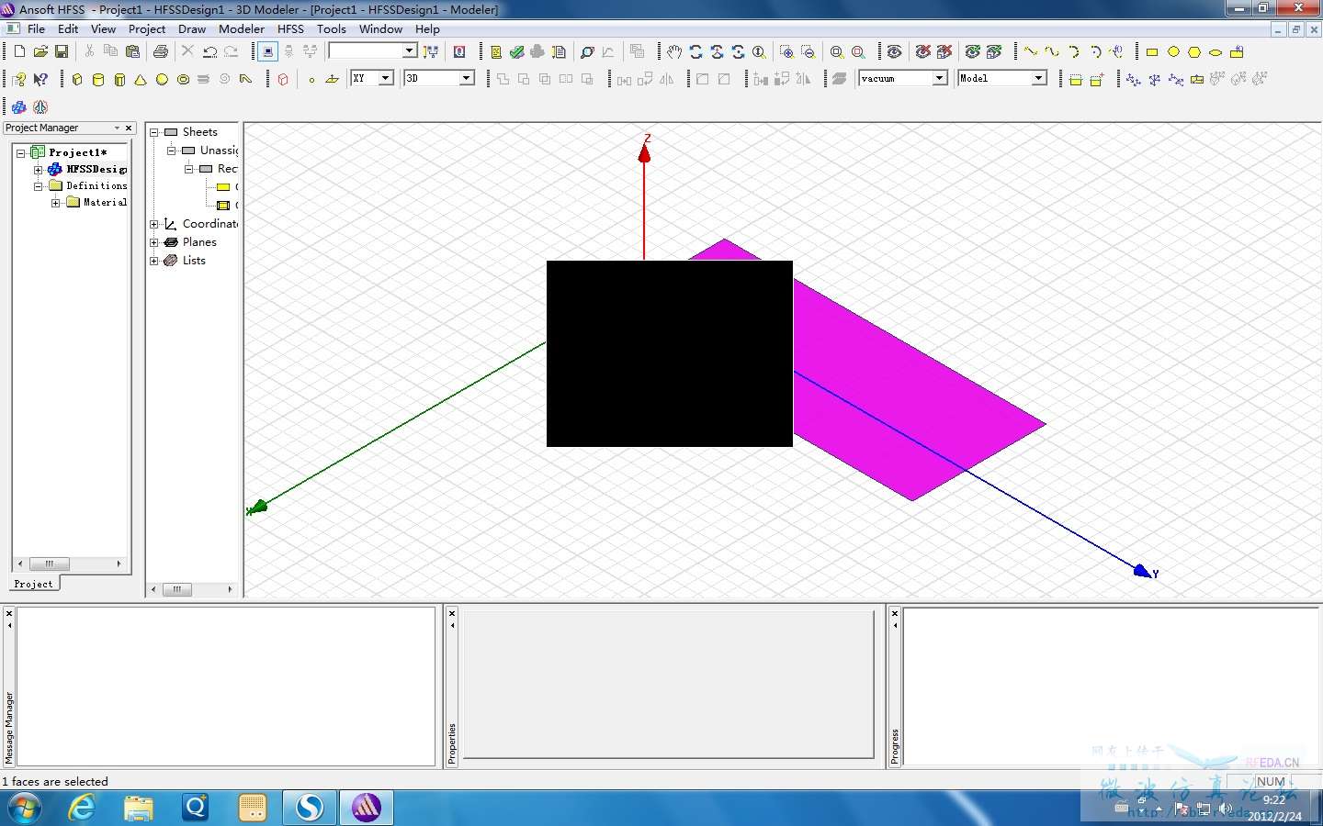The height and width of the screenshot is (826, 1323).
Task: Click the Validate green checkmark icon
Action: (517, 52)
